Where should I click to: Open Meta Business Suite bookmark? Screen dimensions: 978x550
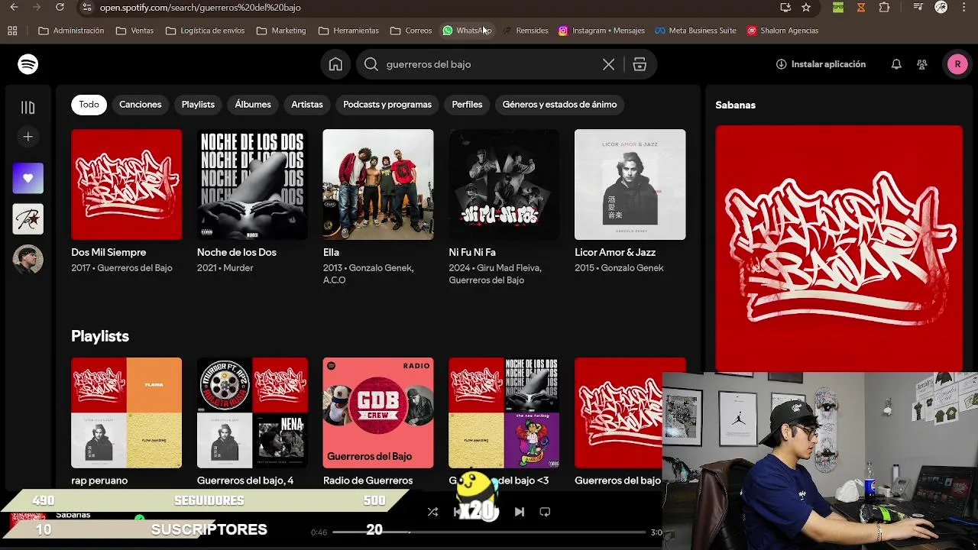[x=695, y=31]
